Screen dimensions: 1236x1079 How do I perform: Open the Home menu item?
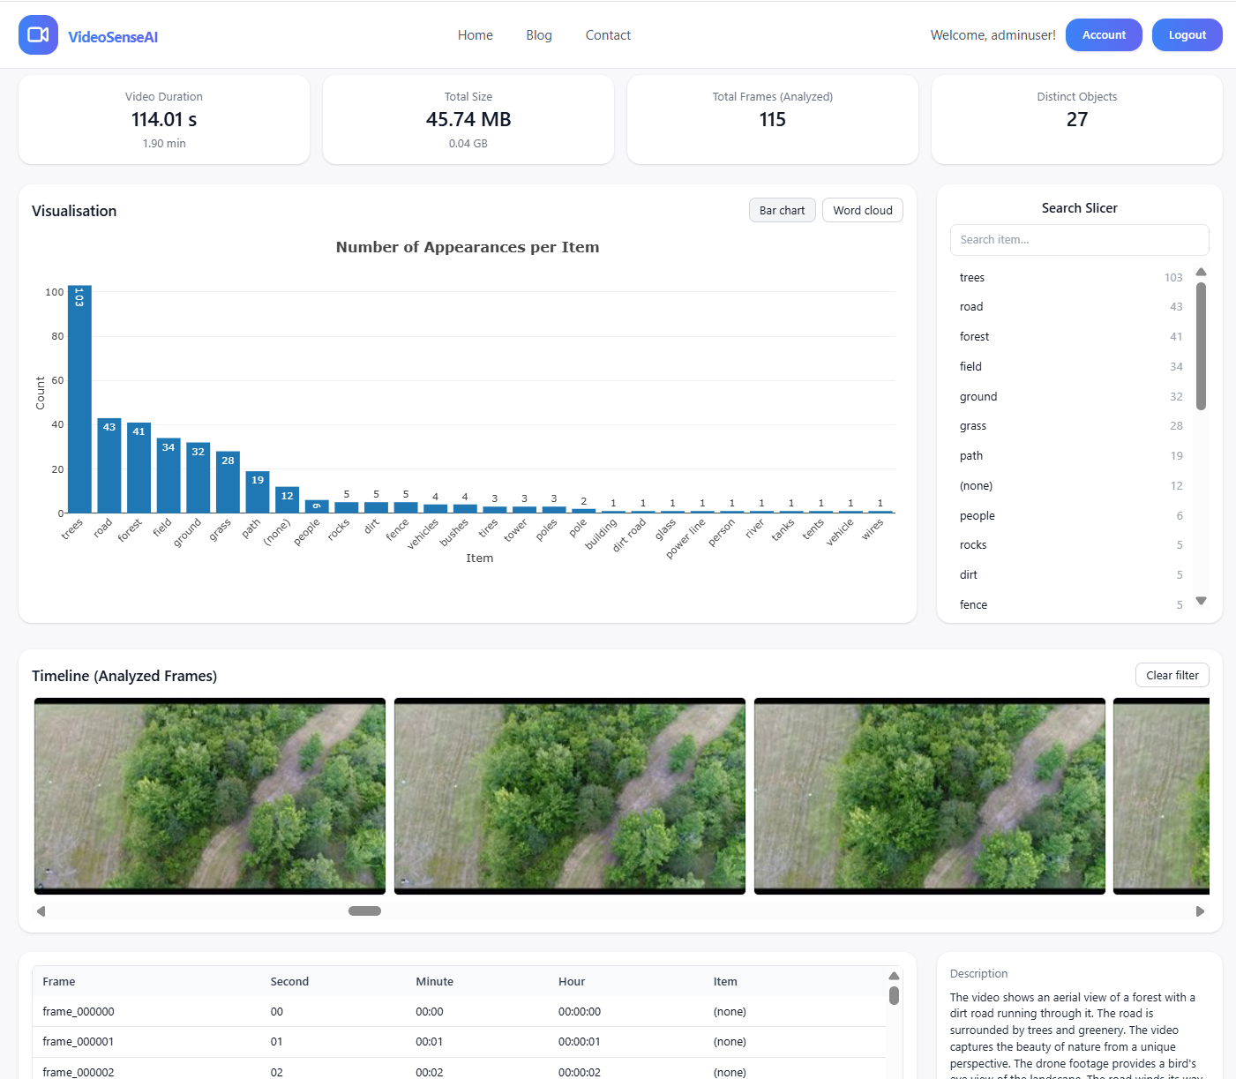click(x=475, y=35)
